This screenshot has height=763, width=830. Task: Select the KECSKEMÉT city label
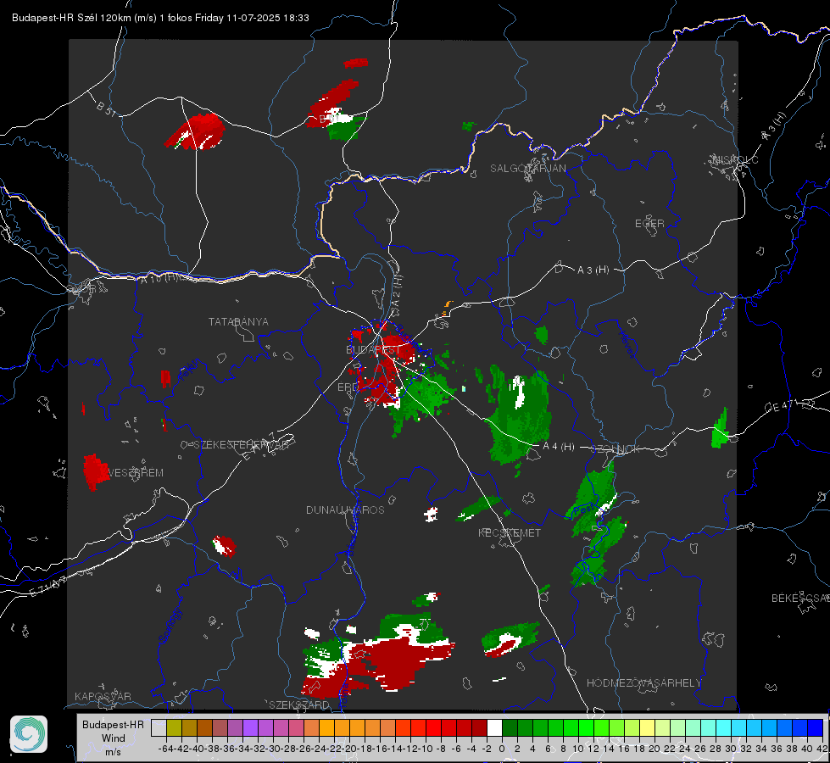coord(510,533)
